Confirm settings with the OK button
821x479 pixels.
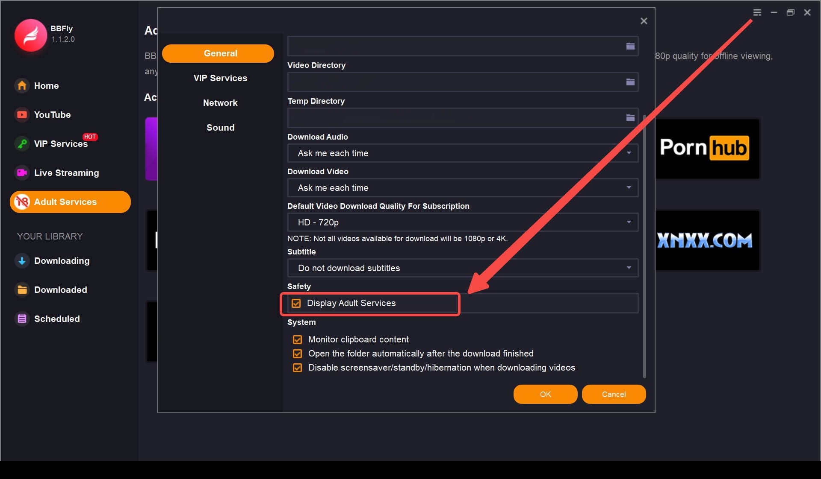pos(545,394)
